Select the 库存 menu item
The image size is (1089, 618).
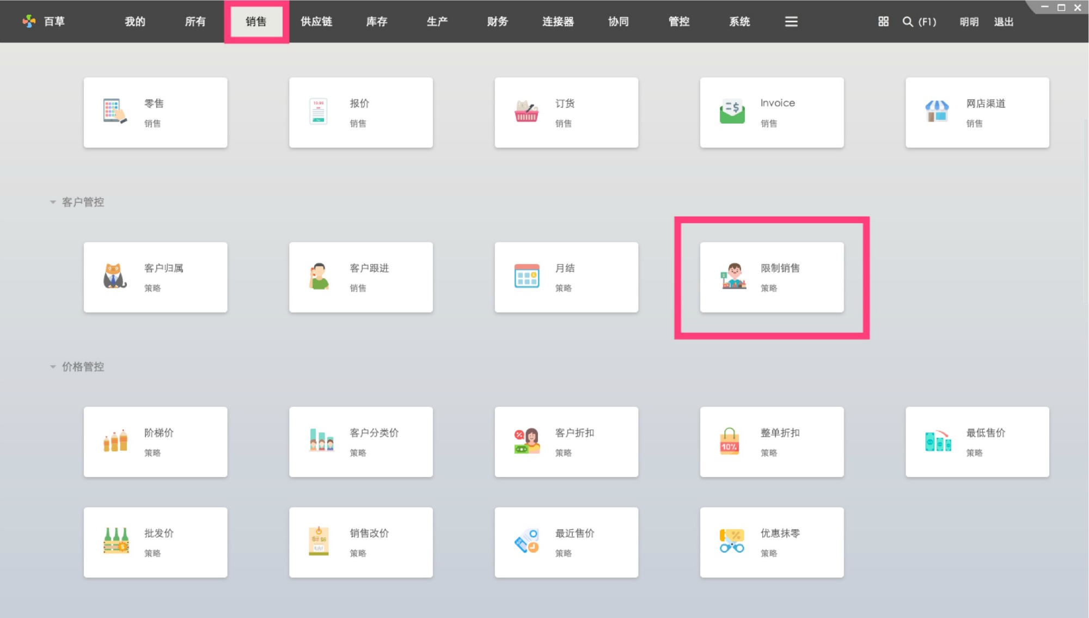[377, 22]
